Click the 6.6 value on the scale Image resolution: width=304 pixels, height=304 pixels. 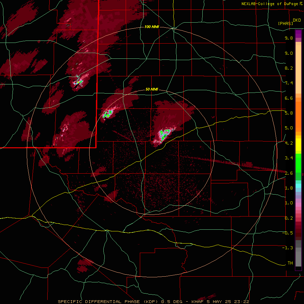[x=289, y=98]
